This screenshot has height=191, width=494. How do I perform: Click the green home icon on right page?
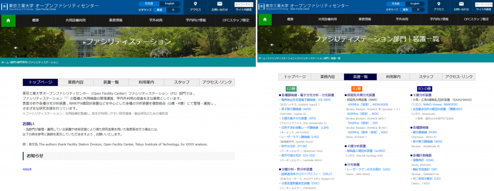pos(265,20)
